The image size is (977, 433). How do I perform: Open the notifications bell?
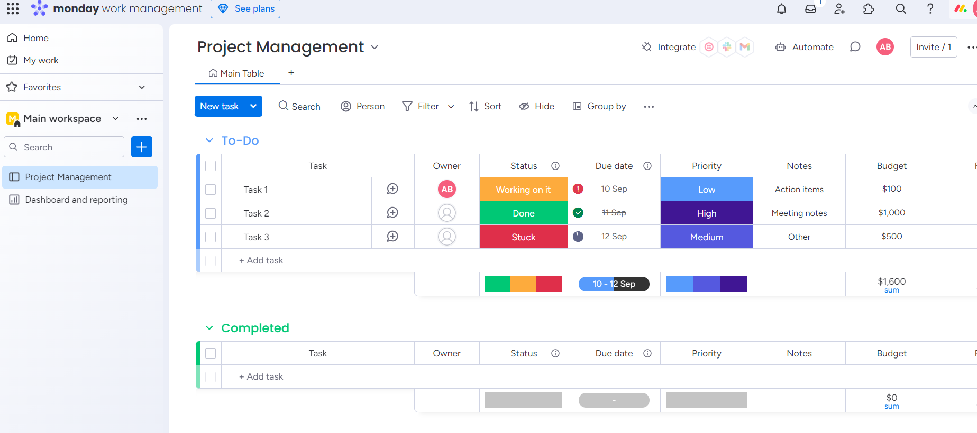[781, 9]
